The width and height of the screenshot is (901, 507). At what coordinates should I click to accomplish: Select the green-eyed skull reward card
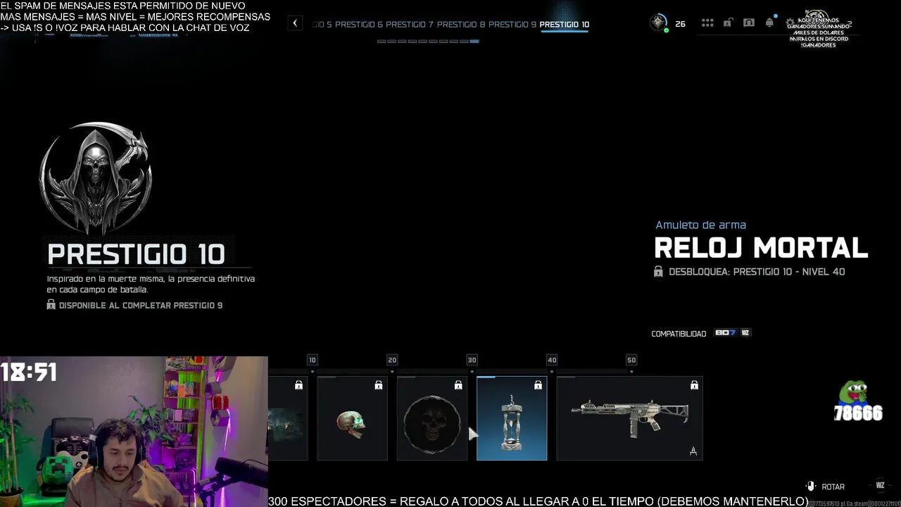pos(352,418)
